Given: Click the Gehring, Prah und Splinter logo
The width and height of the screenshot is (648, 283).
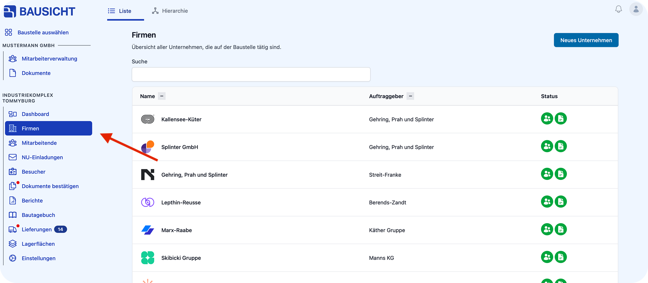Looking at the screenshot, I should pos(148,175).
